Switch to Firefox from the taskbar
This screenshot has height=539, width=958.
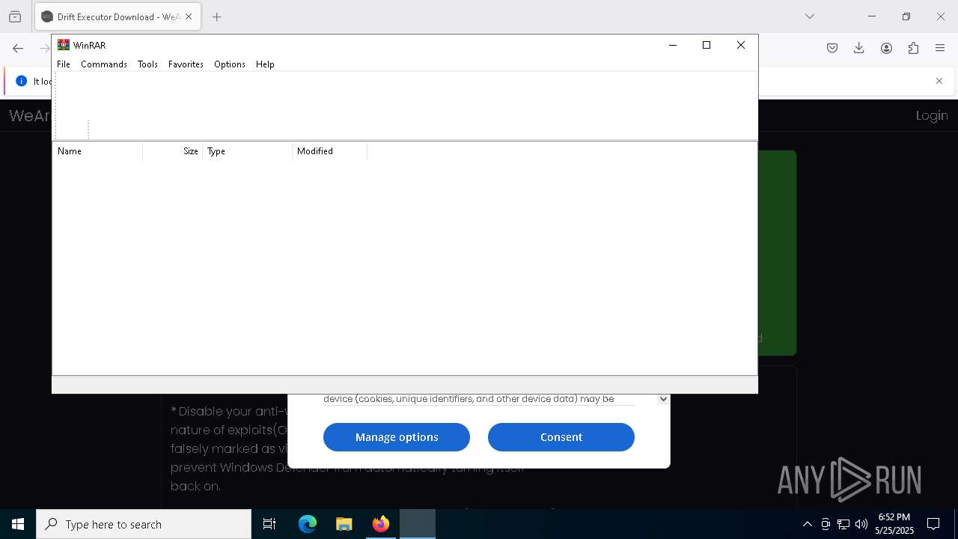(x=381, y=524)
